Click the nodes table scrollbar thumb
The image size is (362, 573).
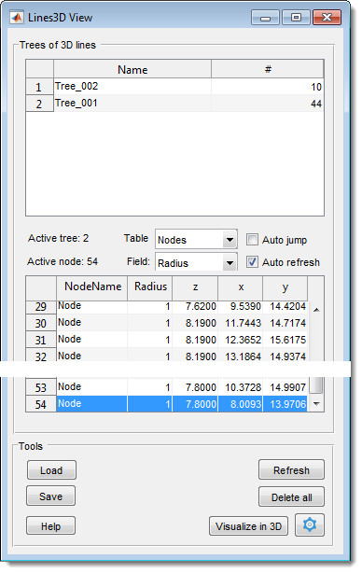[x=316, y=385]
